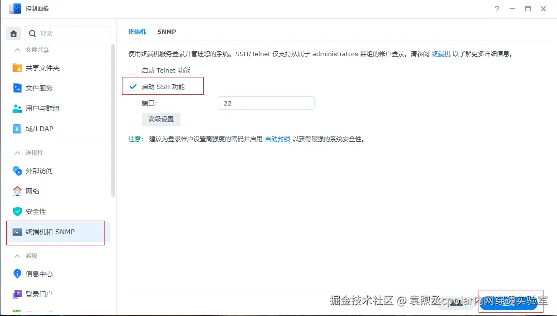Disable the 启动 SSH 功能 checkbox

pos(133,86)
